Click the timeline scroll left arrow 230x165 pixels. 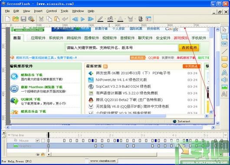click(49, 155)
